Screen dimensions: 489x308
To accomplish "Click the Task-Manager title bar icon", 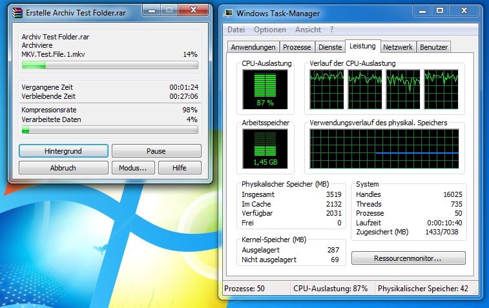I will click(228, 13).
